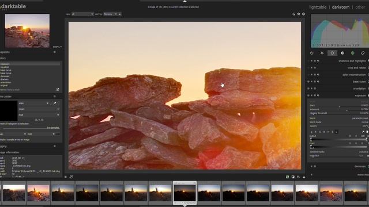Collapse the top panel arrow
Screen dimensions: 369x207
coord(184,1)
